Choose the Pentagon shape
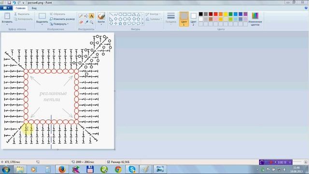The height and width of the screenshot is (174, 309). tap(120, 19)
